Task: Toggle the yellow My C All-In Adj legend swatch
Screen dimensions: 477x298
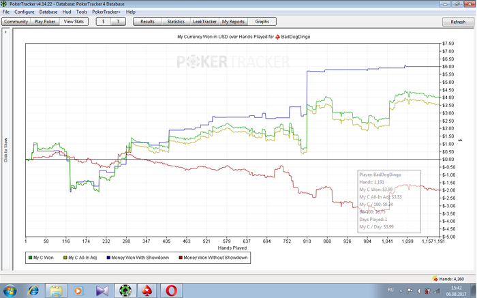Action: (x=65, y=258)
